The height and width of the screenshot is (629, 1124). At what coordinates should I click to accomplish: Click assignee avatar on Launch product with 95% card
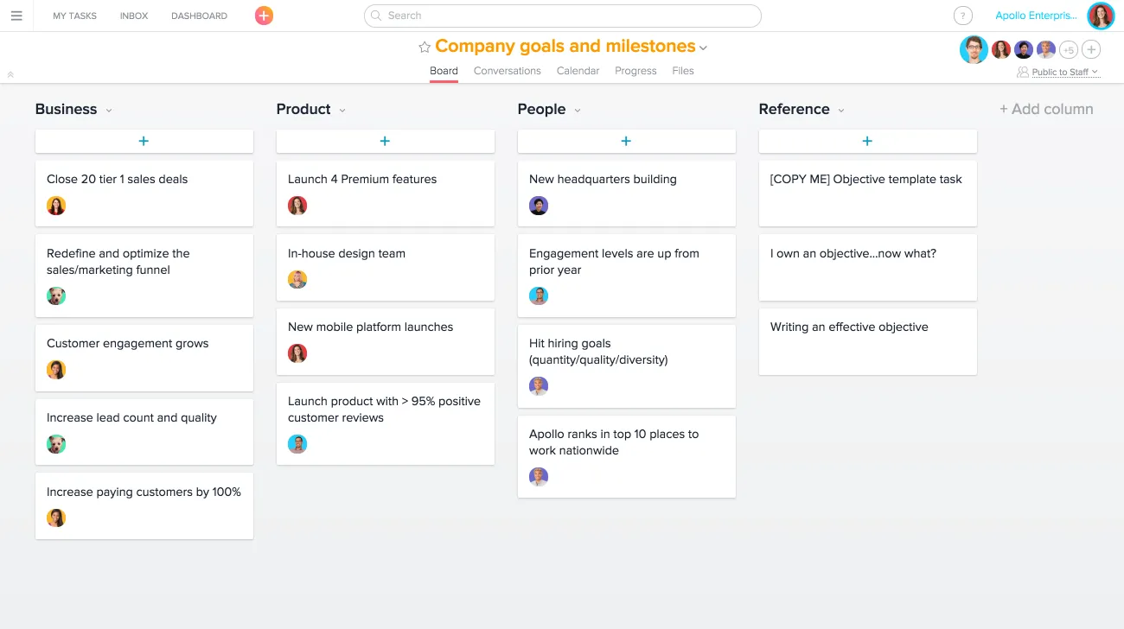point(297,444)
